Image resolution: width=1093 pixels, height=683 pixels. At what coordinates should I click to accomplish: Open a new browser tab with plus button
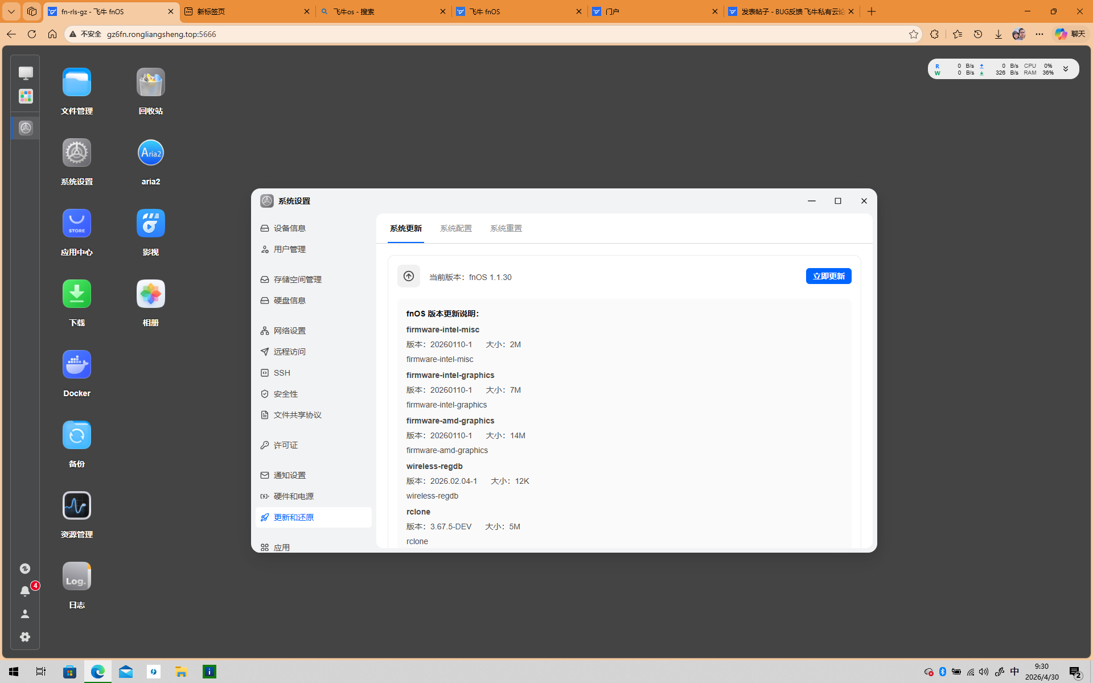pos(872,11)
